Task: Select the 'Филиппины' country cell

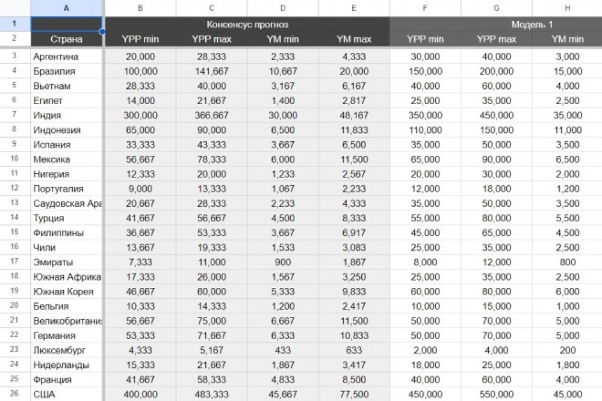Action: click(x=66, y=233)
